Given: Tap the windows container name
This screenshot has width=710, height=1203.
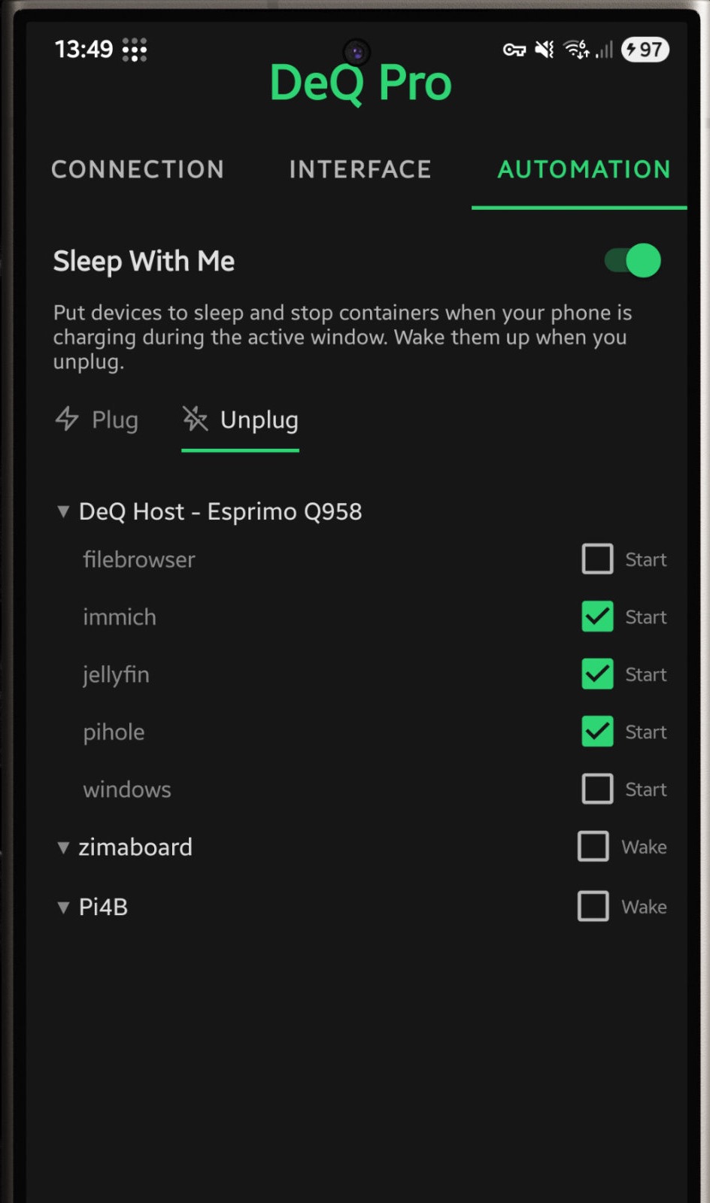Looking at the screenshot, I should 127,789.
